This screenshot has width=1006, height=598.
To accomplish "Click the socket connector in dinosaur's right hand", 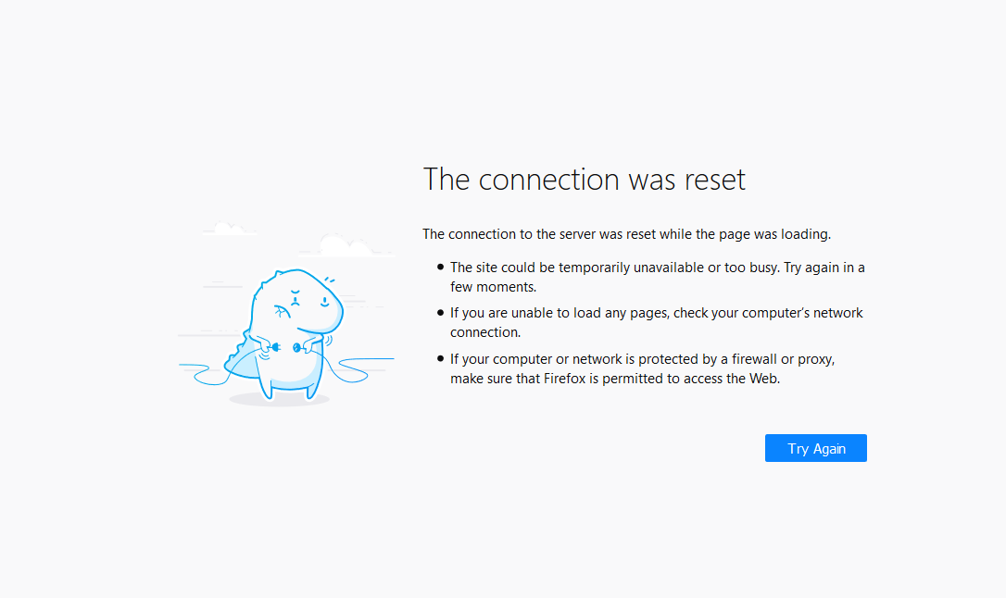I will point(298,348).
